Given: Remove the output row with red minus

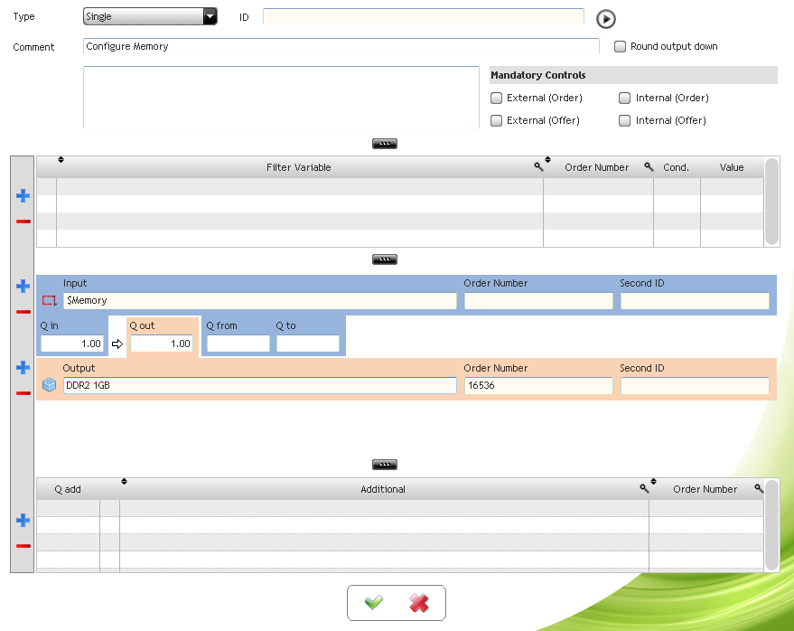Looking at the screenshot, I should coord(23,393).
